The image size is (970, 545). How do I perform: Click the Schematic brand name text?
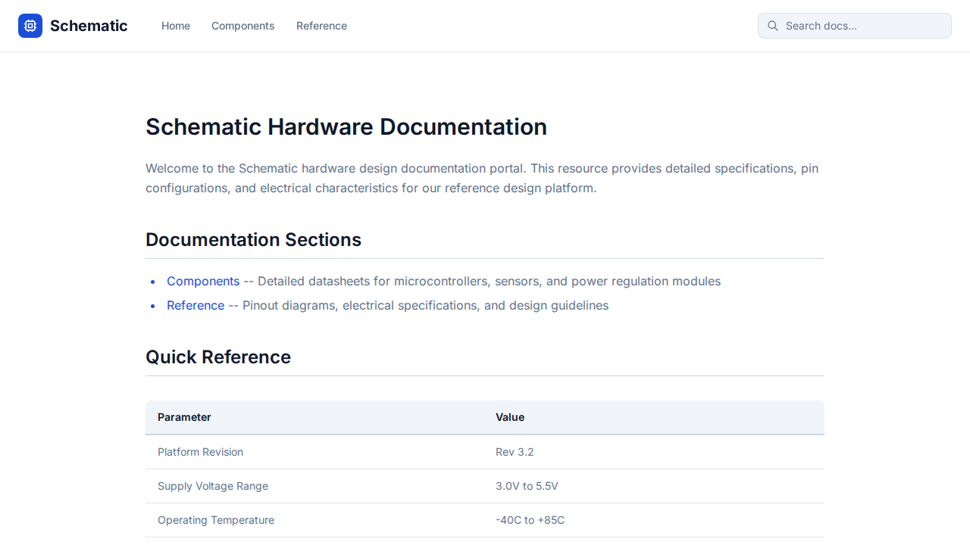tap(89, 26)
